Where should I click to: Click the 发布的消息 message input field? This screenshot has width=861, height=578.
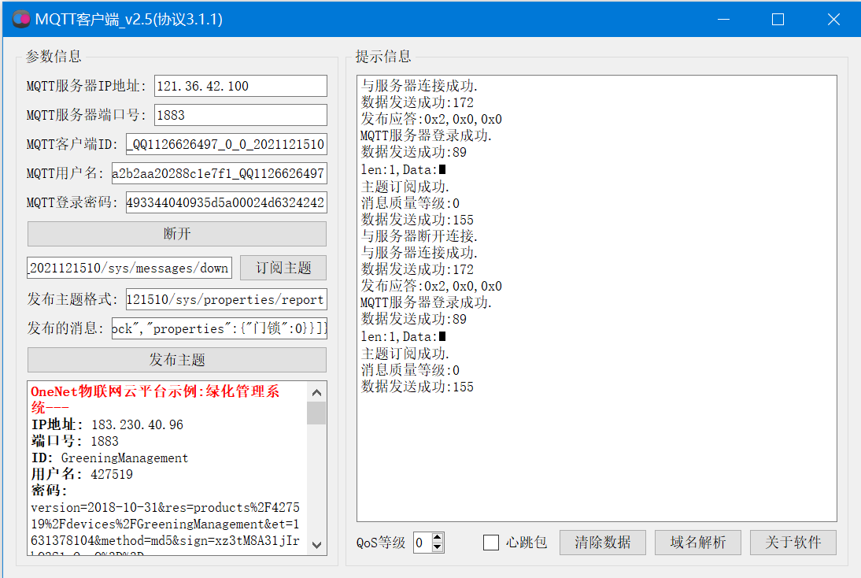pyautogui.click(x=219, y=328)
